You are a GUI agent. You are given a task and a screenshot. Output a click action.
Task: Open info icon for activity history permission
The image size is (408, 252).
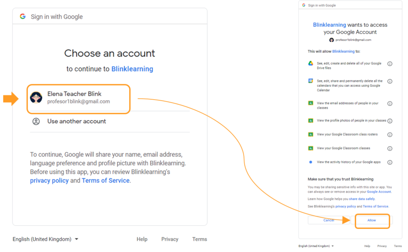pos(390,162)
